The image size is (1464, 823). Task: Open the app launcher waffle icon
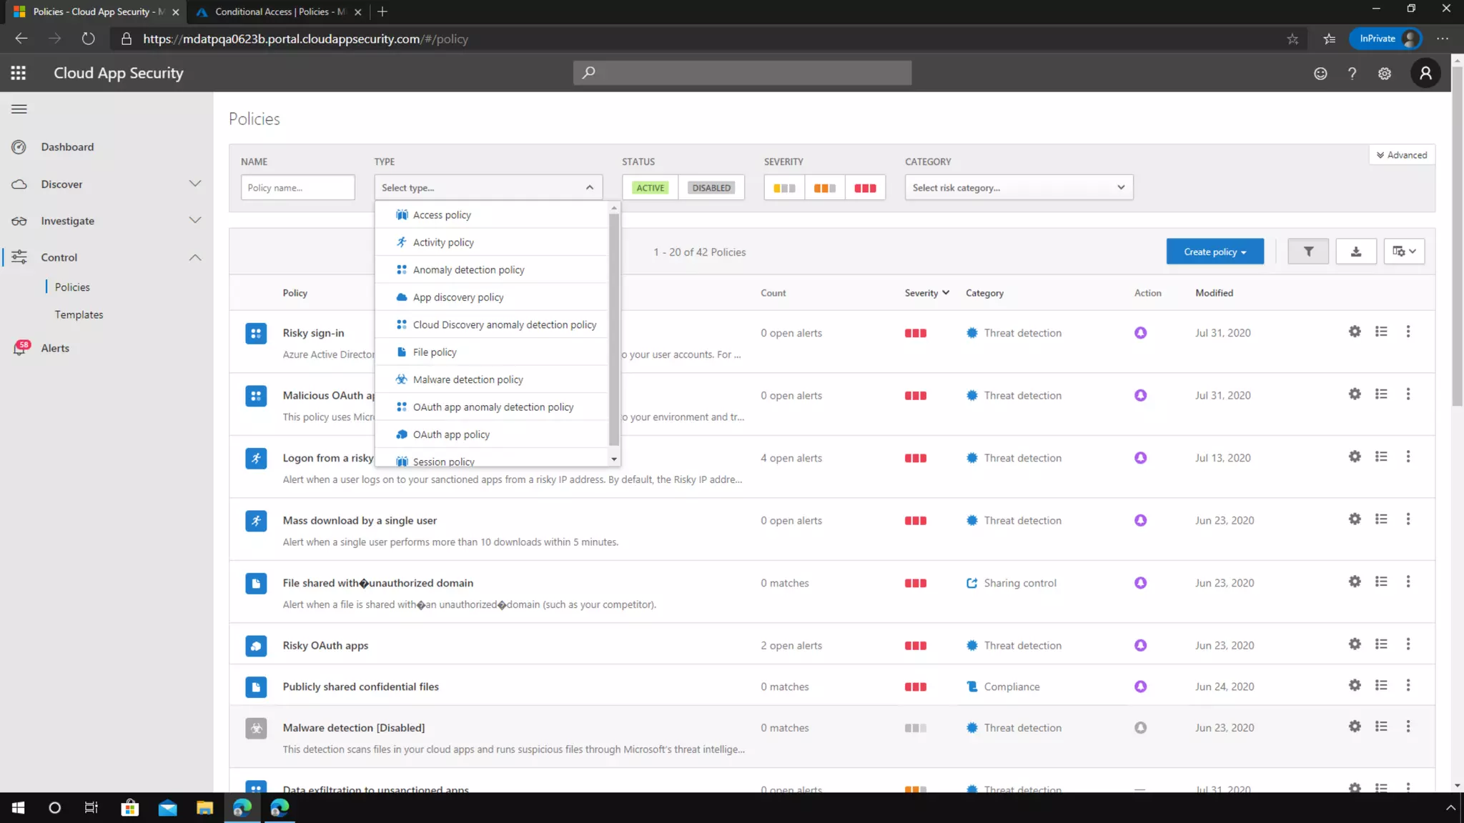pyautogui.click(x=19, y=73)
